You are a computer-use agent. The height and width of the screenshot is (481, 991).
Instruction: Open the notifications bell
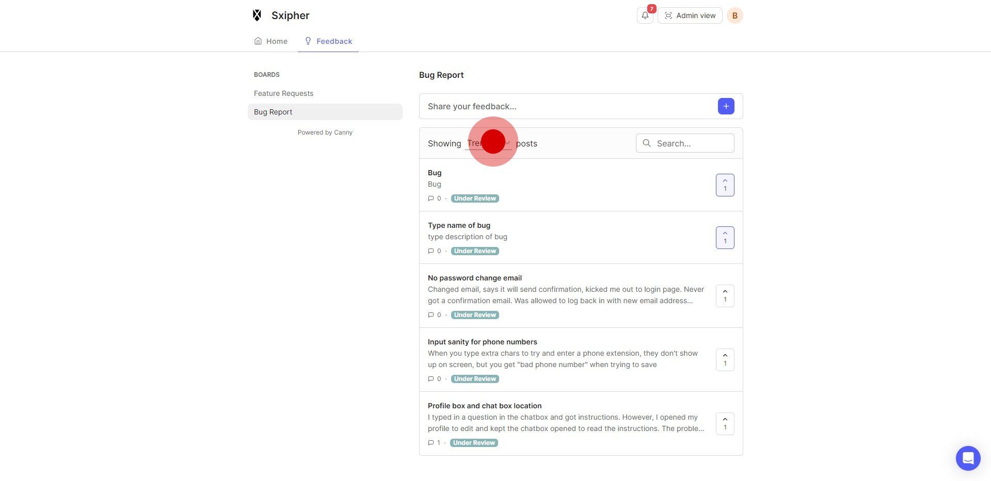645,15
